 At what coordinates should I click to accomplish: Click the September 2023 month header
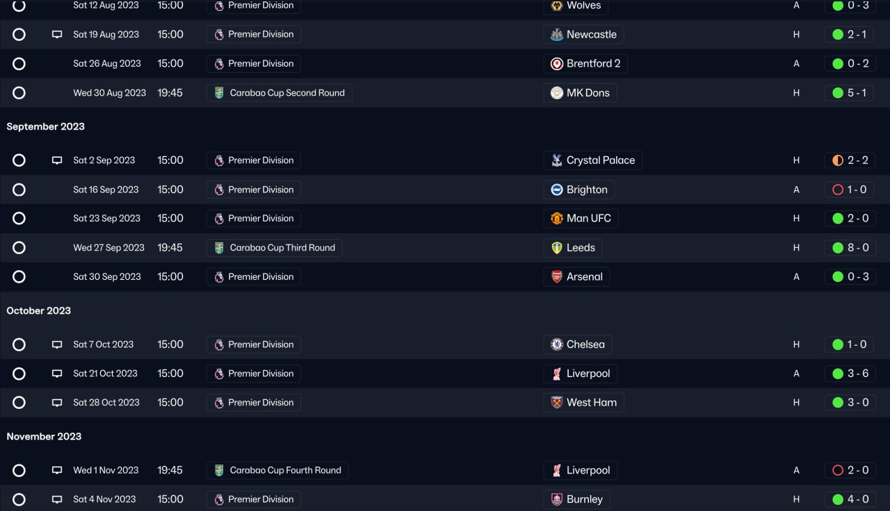coord(46,126)
